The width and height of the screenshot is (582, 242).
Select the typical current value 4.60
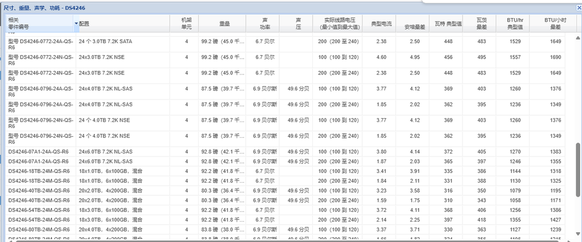click(381, 58)
